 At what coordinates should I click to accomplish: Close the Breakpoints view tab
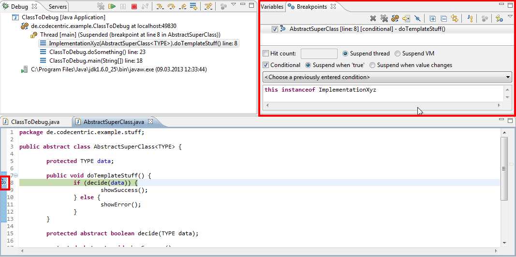click(x=333, y=6)
